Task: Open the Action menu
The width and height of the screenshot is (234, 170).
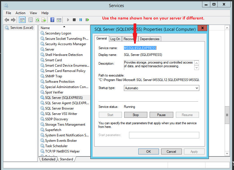Action: 20,13
